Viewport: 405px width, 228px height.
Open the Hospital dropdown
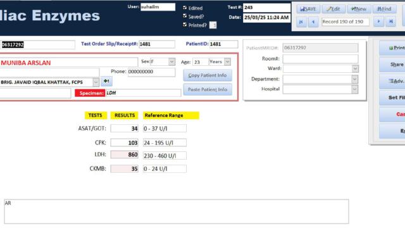tap(355, 89)
